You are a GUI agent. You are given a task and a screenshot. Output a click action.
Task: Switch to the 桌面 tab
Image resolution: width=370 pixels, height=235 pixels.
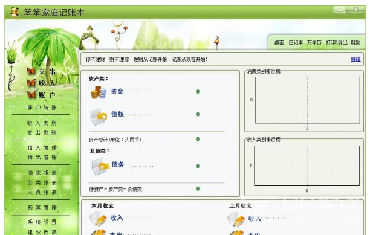click(279, 43)
